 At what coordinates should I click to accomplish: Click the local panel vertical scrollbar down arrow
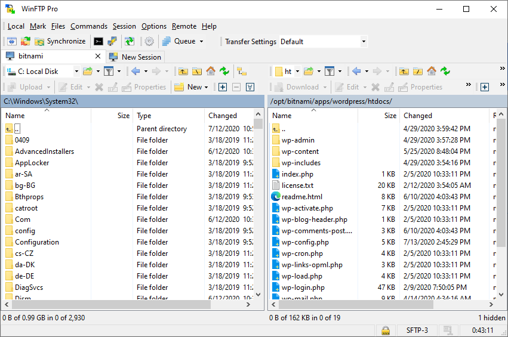click(x=258, y=295)
